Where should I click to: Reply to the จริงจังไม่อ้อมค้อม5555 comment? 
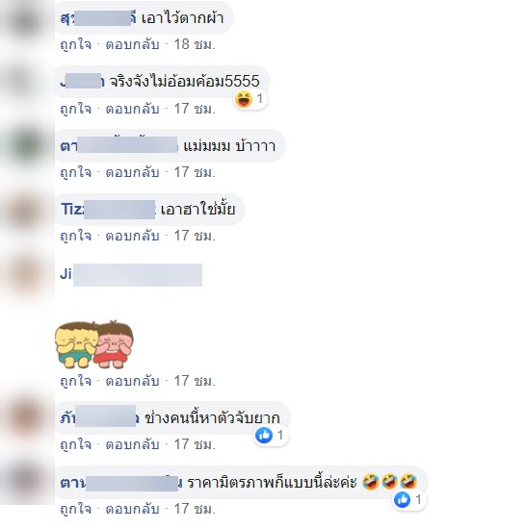(132, 109)
